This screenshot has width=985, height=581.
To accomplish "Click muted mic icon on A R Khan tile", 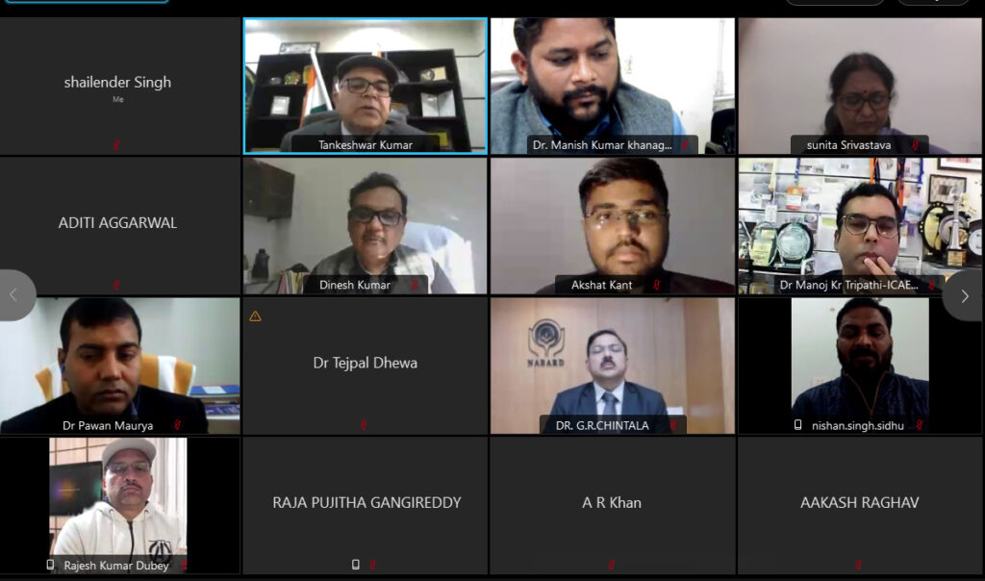I will pos(611,566).
